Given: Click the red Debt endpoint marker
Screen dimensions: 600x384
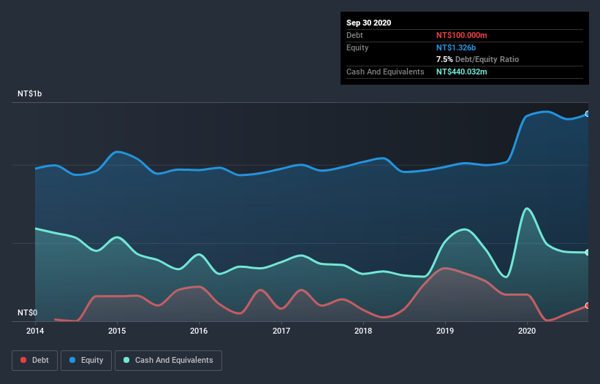Looking at the screenshot, I should tap(588, 306).
